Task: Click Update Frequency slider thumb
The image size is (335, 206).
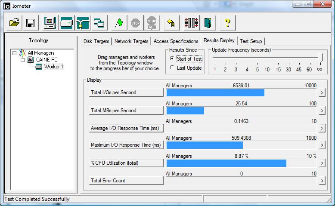Action: (x=320, y=58)
